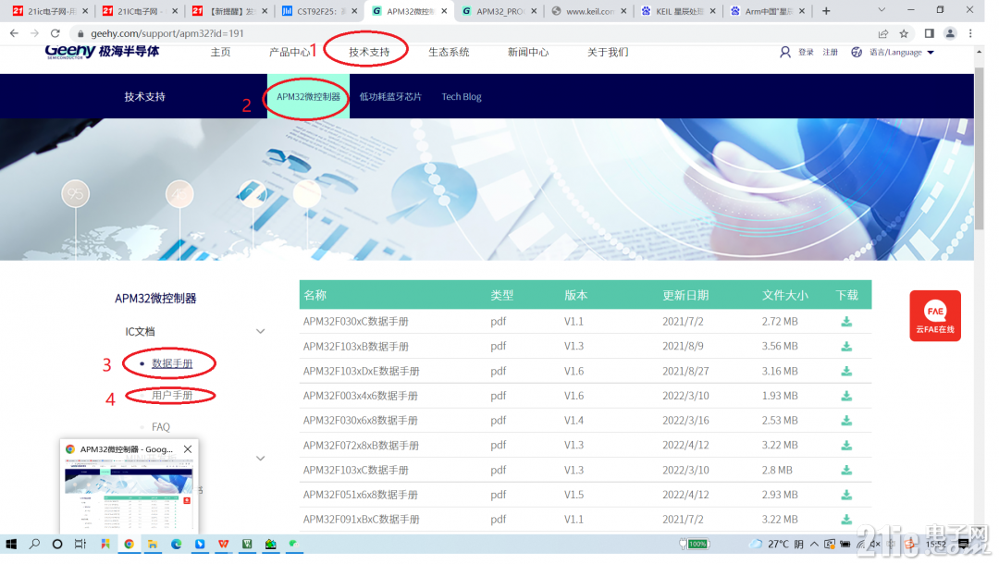Screen dimensions: 999x564
Task: Download APM32F103xDxE数据手册 file
Action: coord(846,371)
